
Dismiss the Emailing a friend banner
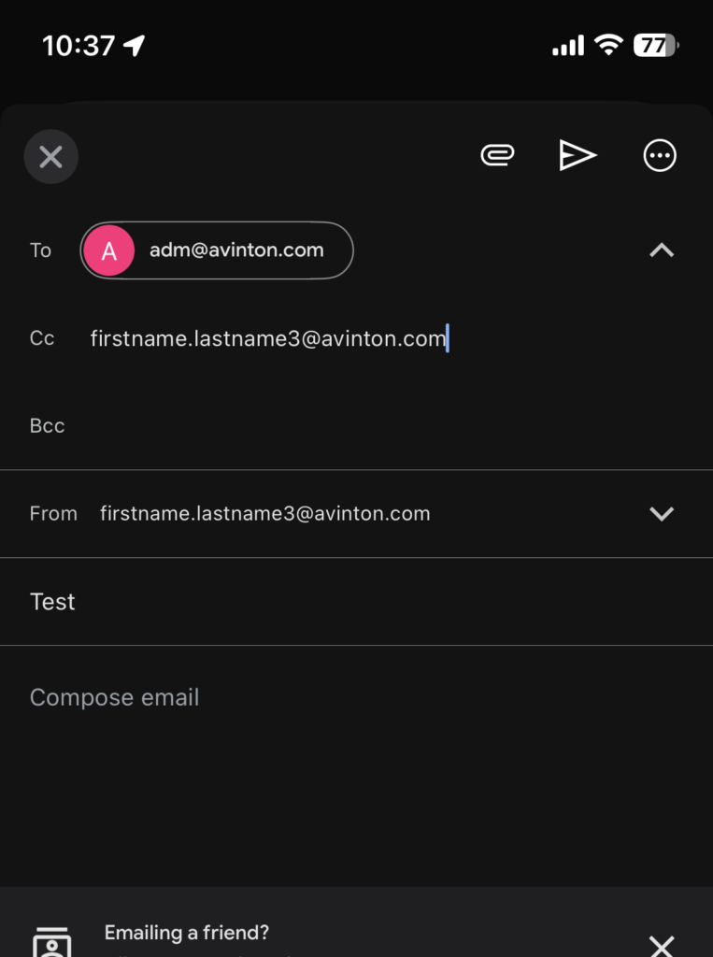(x=662, y=946)
